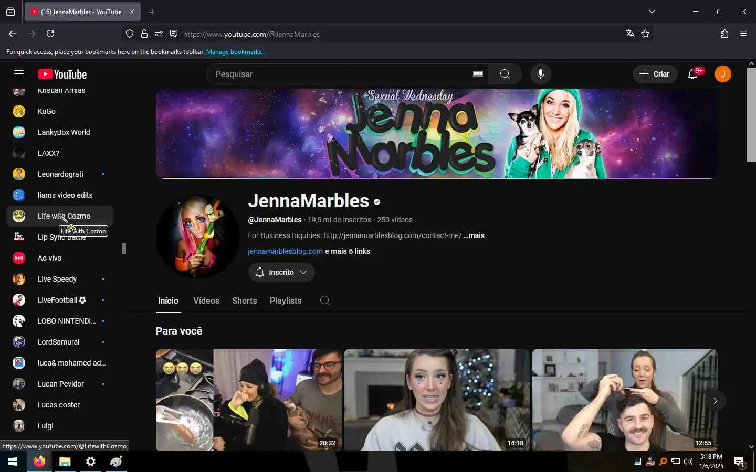Image resolution: width=756 pixels, height=472 pixels.
Task: Play the 20:32 video thumbnail
Action: coord(249,400)
